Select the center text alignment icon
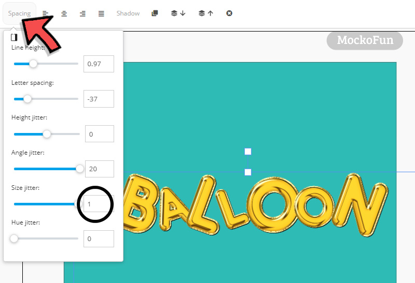 64,13
